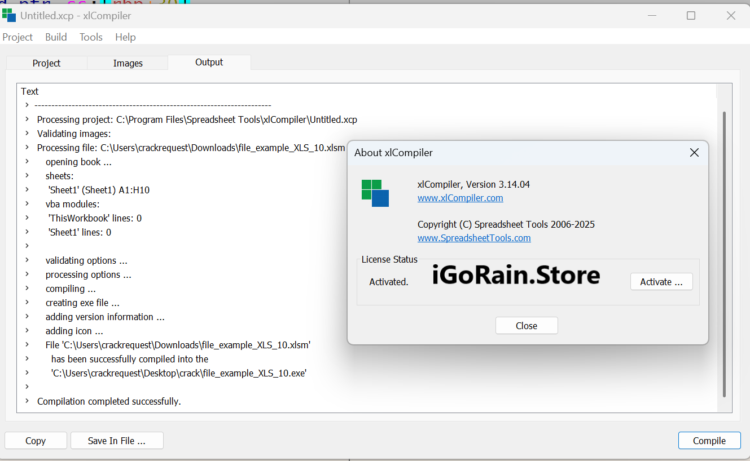
Task: Switch to the Images tab
Action: click(128, 63)
